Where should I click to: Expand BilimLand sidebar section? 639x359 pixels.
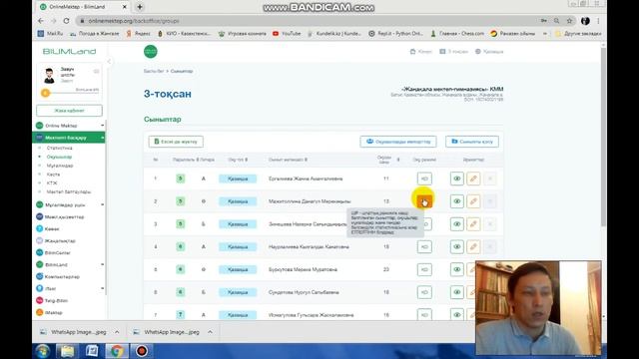(102, 264)
